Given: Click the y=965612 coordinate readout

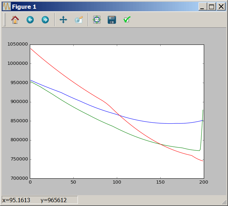Looking at the screenshot, I should pyautogui.click(x=54, y=200).
